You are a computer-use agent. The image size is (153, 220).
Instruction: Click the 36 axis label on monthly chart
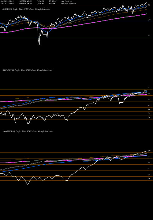(x=149, y=178)
